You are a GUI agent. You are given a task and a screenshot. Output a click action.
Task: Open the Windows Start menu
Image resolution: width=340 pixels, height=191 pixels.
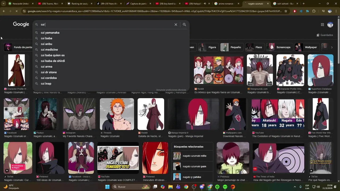click(107, 187)
